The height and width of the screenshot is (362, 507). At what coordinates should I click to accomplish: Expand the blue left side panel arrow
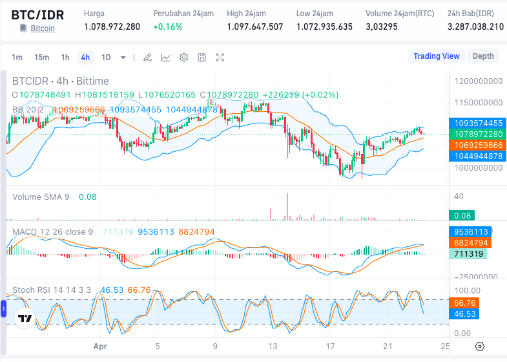point(3,308)
